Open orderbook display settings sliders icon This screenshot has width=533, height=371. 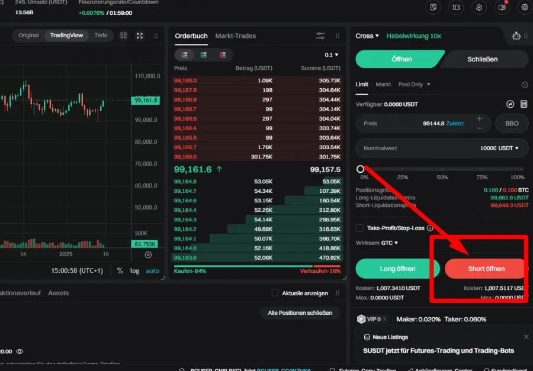(x=320, y=36)
